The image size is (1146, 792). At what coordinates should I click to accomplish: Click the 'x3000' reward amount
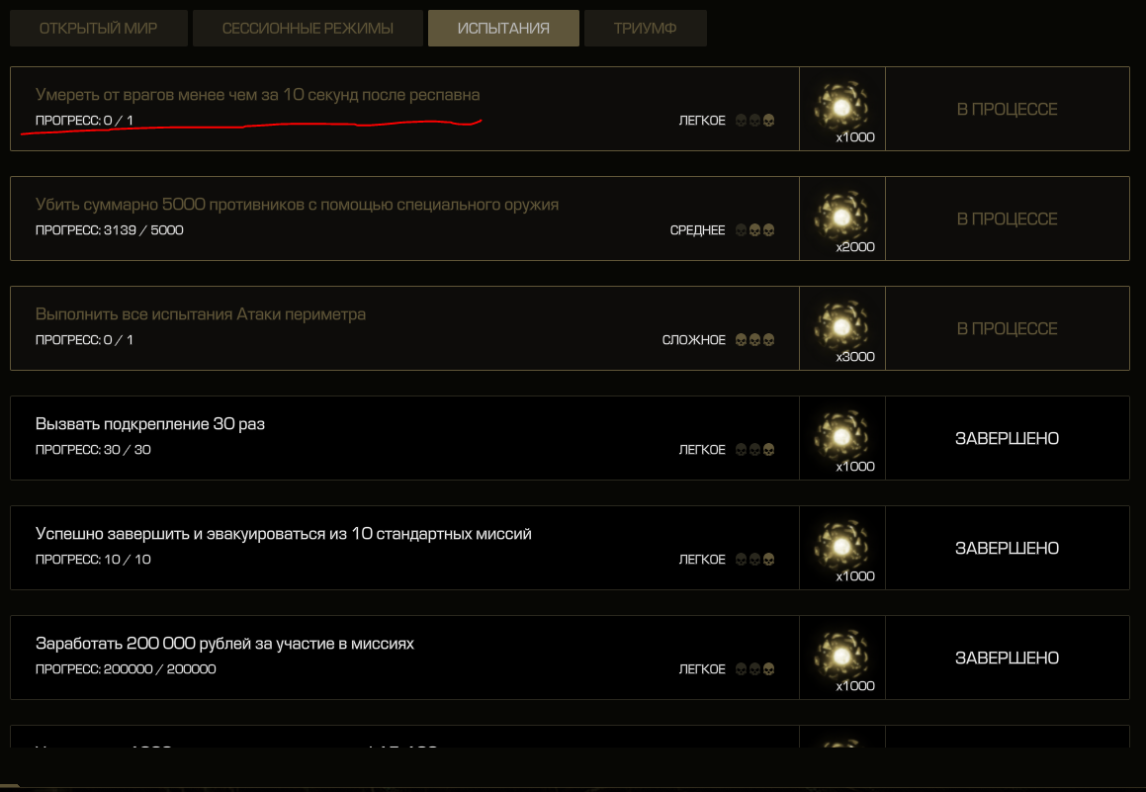coord(855,357)
